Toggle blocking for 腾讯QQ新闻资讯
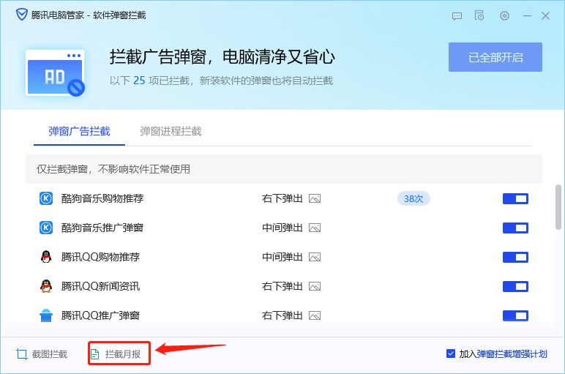This screenshot has height=374, width=565. 515,286
